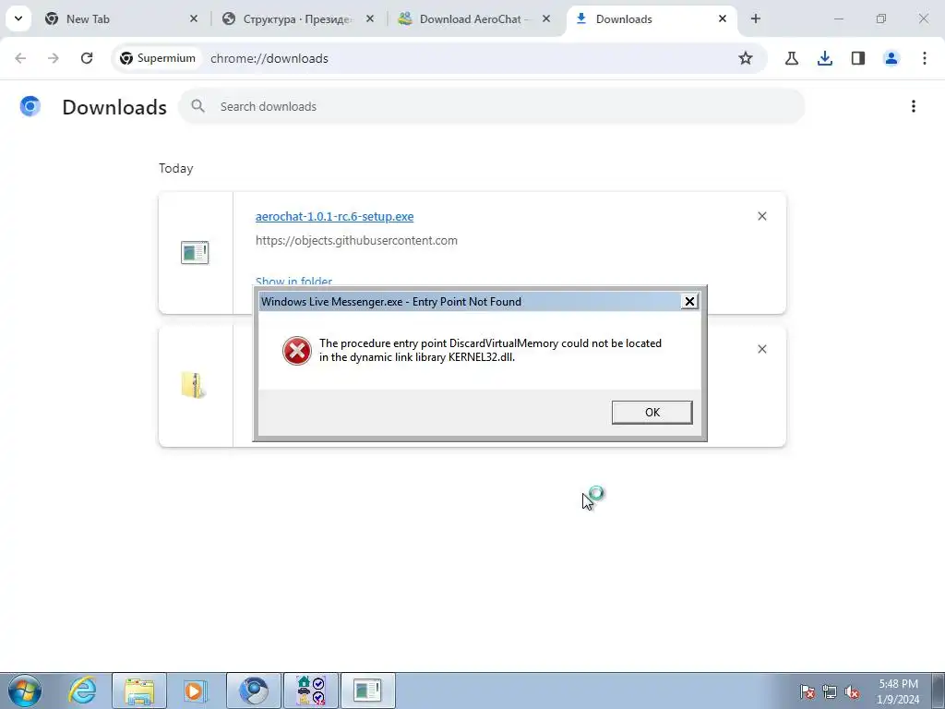
Task: Open the profile avatar menu
Action: click(x=891, y=58)
